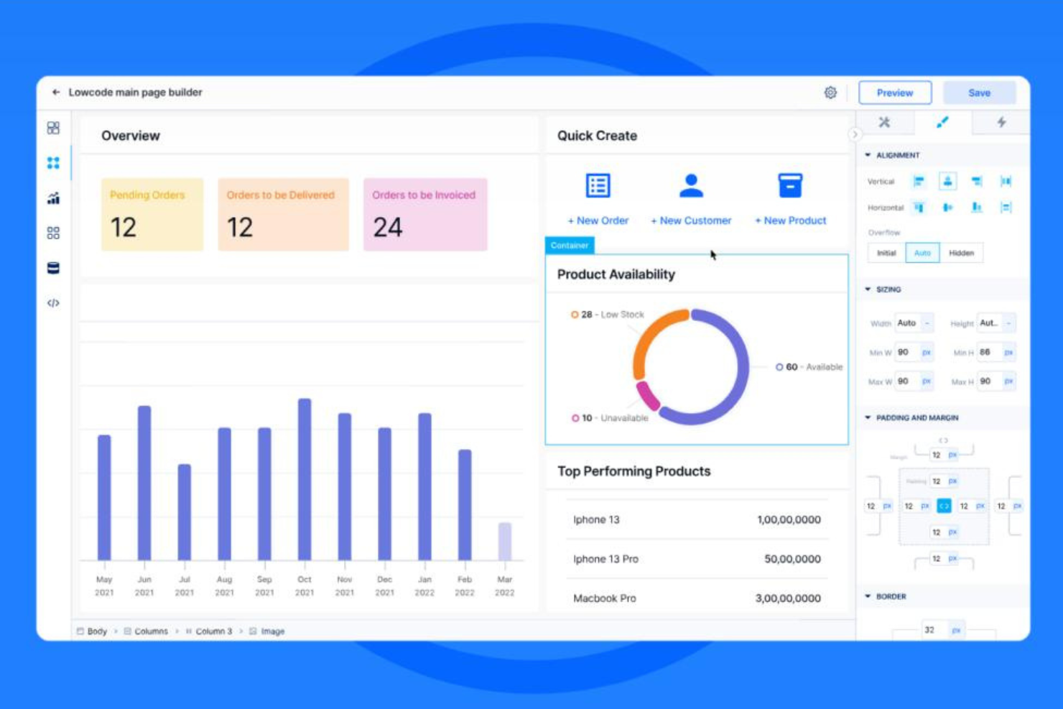Screen dimensions: 1063x709
Task: Select the horizontal space-between alignment icon
Action: coord(1006,208)
